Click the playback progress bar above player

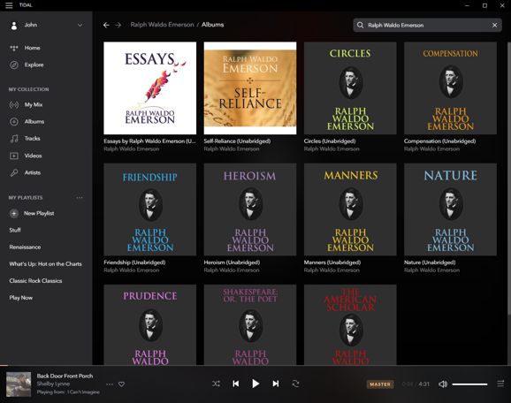pyautogui.click(x=255, y=366)
